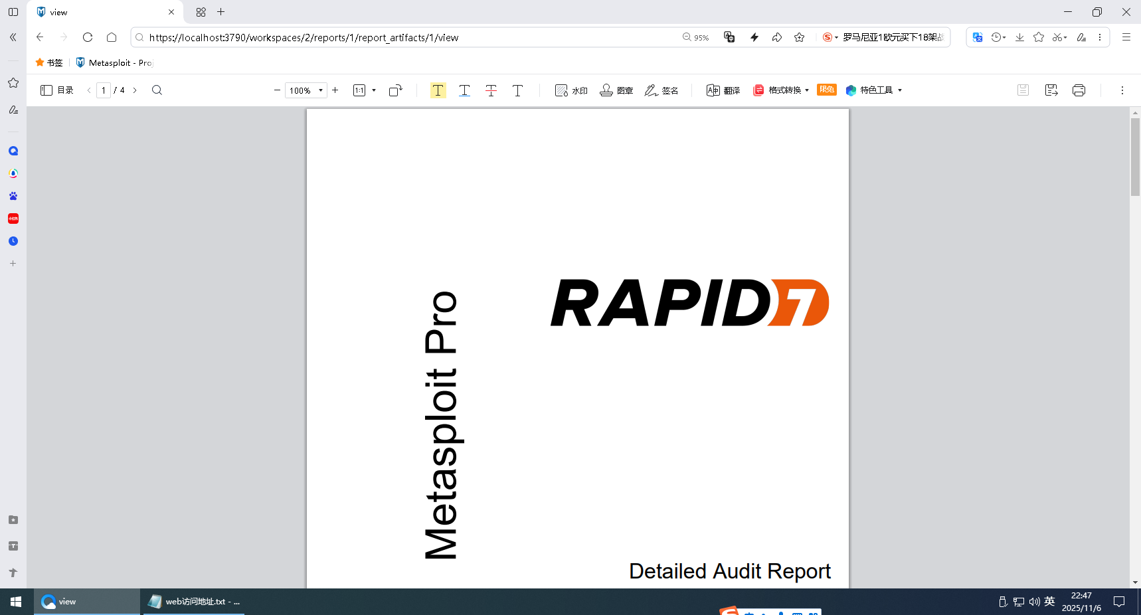Click the 图章 stamp tool

point(616,90)
